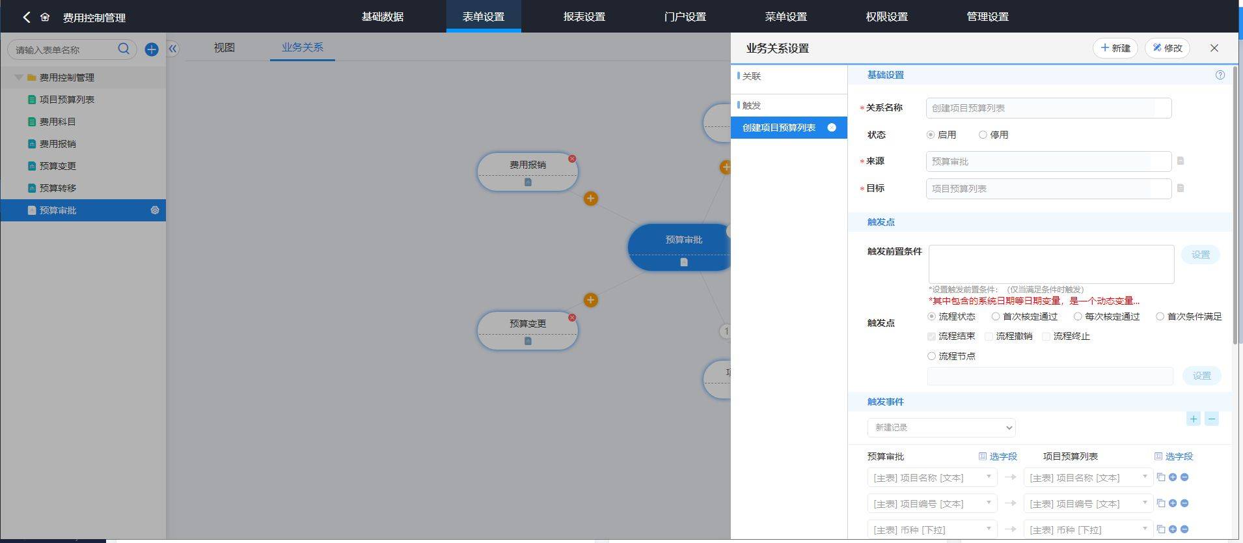Open the 权限设置 menu
The image size is (1243, 543).
[886, 17]
